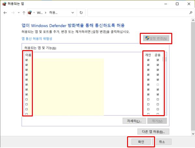
Task: Confirm with the '확인' button
Action: point(141,142)
